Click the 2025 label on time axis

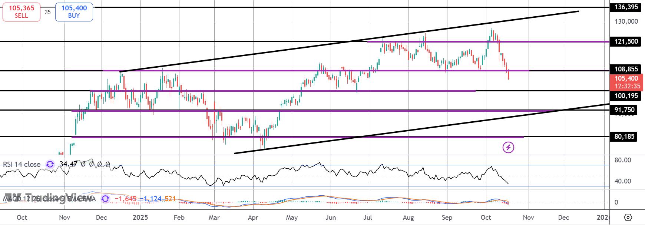coord(140,217)
